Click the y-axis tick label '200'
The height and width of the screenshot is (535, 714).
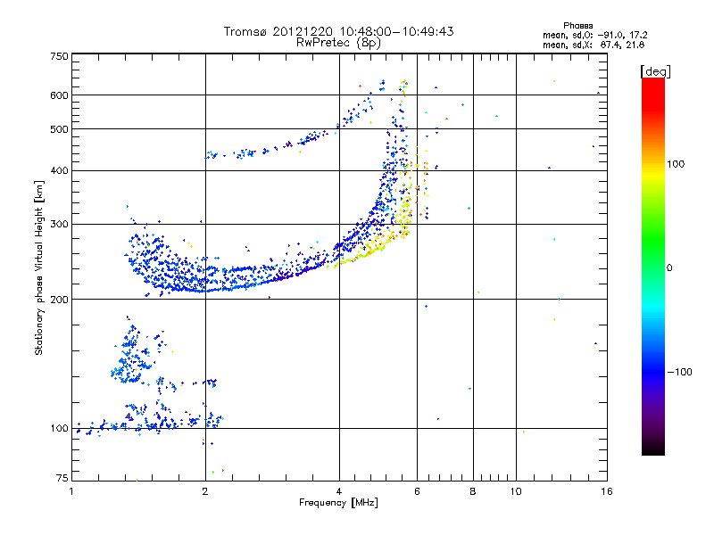[x=59, y=300]
